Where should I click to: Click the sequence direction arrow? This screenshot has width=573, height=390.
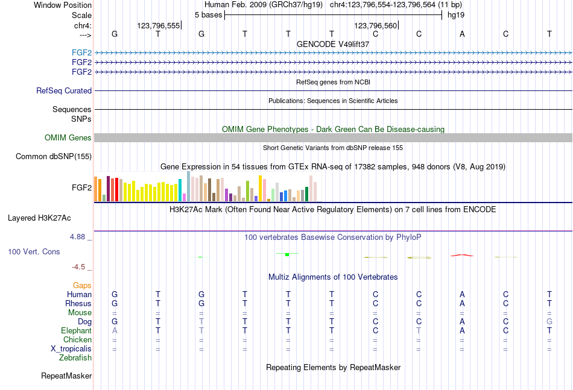[86, 35]
